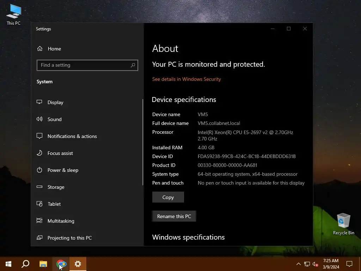Click the magnifier icon in Find a setting

click(133, 65)
